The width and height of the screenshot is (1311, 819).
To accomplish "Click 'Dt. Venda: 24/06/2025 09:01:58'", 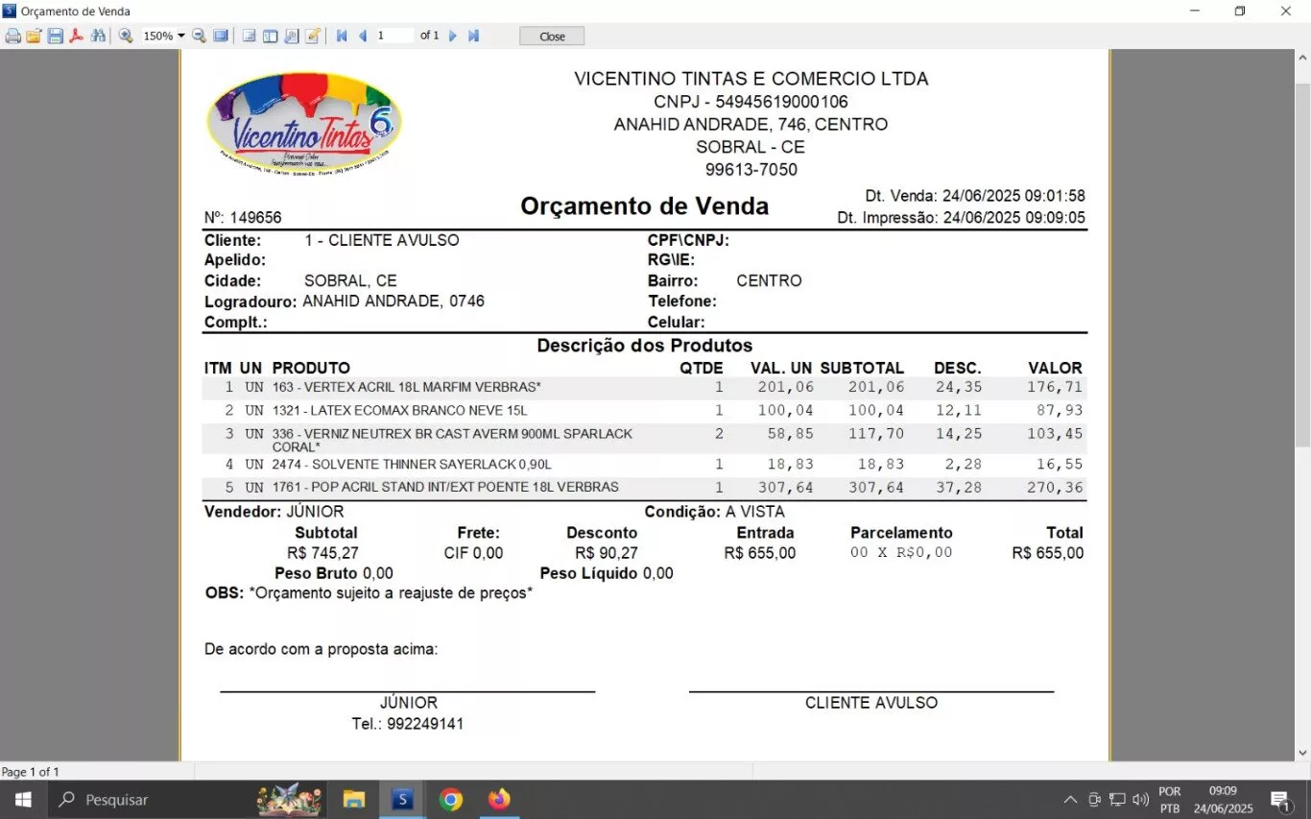I will pyautogui.click(x=975, y=196).
